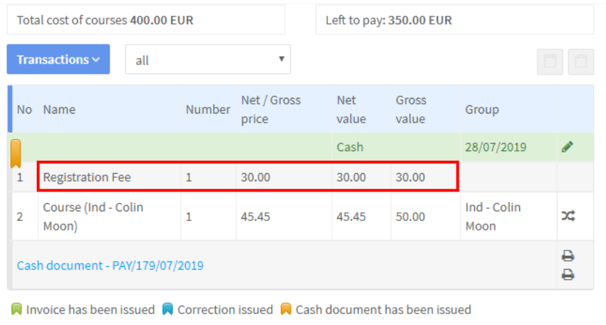This screenshot has height=325, width=606.
Task: Click the shuffle icon on Course row
Action: click(x=568, y=216)
